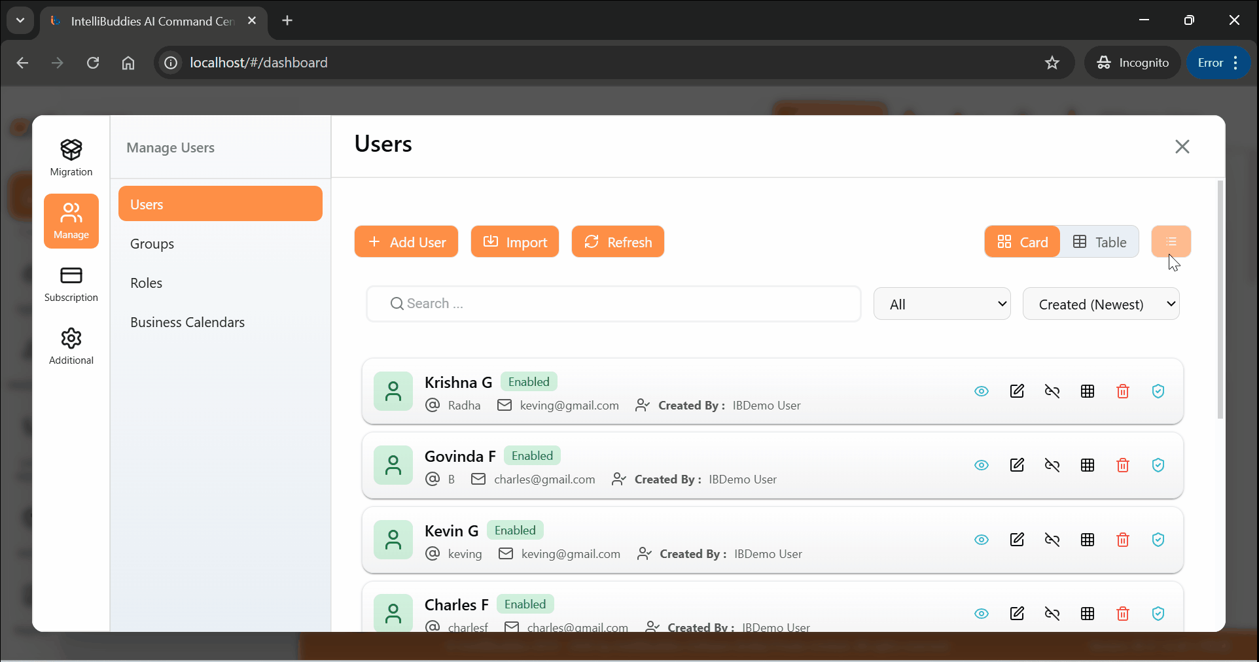This screenshot has height=662, width=1259.
Task: Click edit pencil icon for Krishna G
Action: [x=1017, y=391]
